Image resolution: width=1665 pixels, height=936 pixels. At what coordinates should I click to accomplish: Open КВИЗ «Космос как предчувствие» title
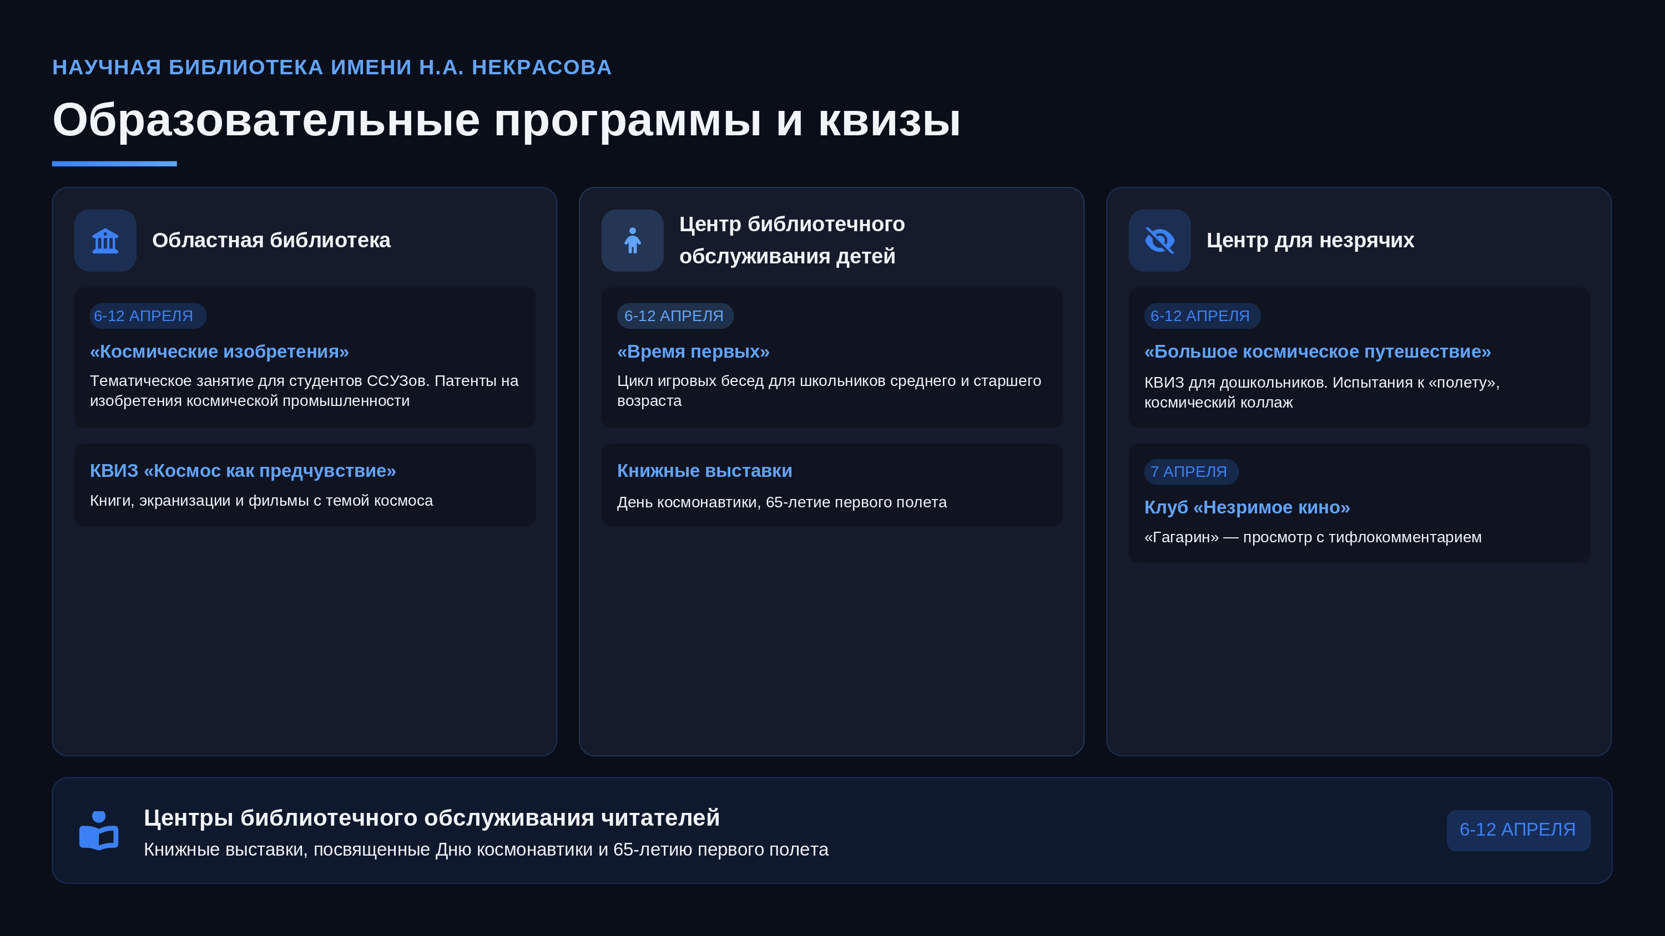coord(243,471)
